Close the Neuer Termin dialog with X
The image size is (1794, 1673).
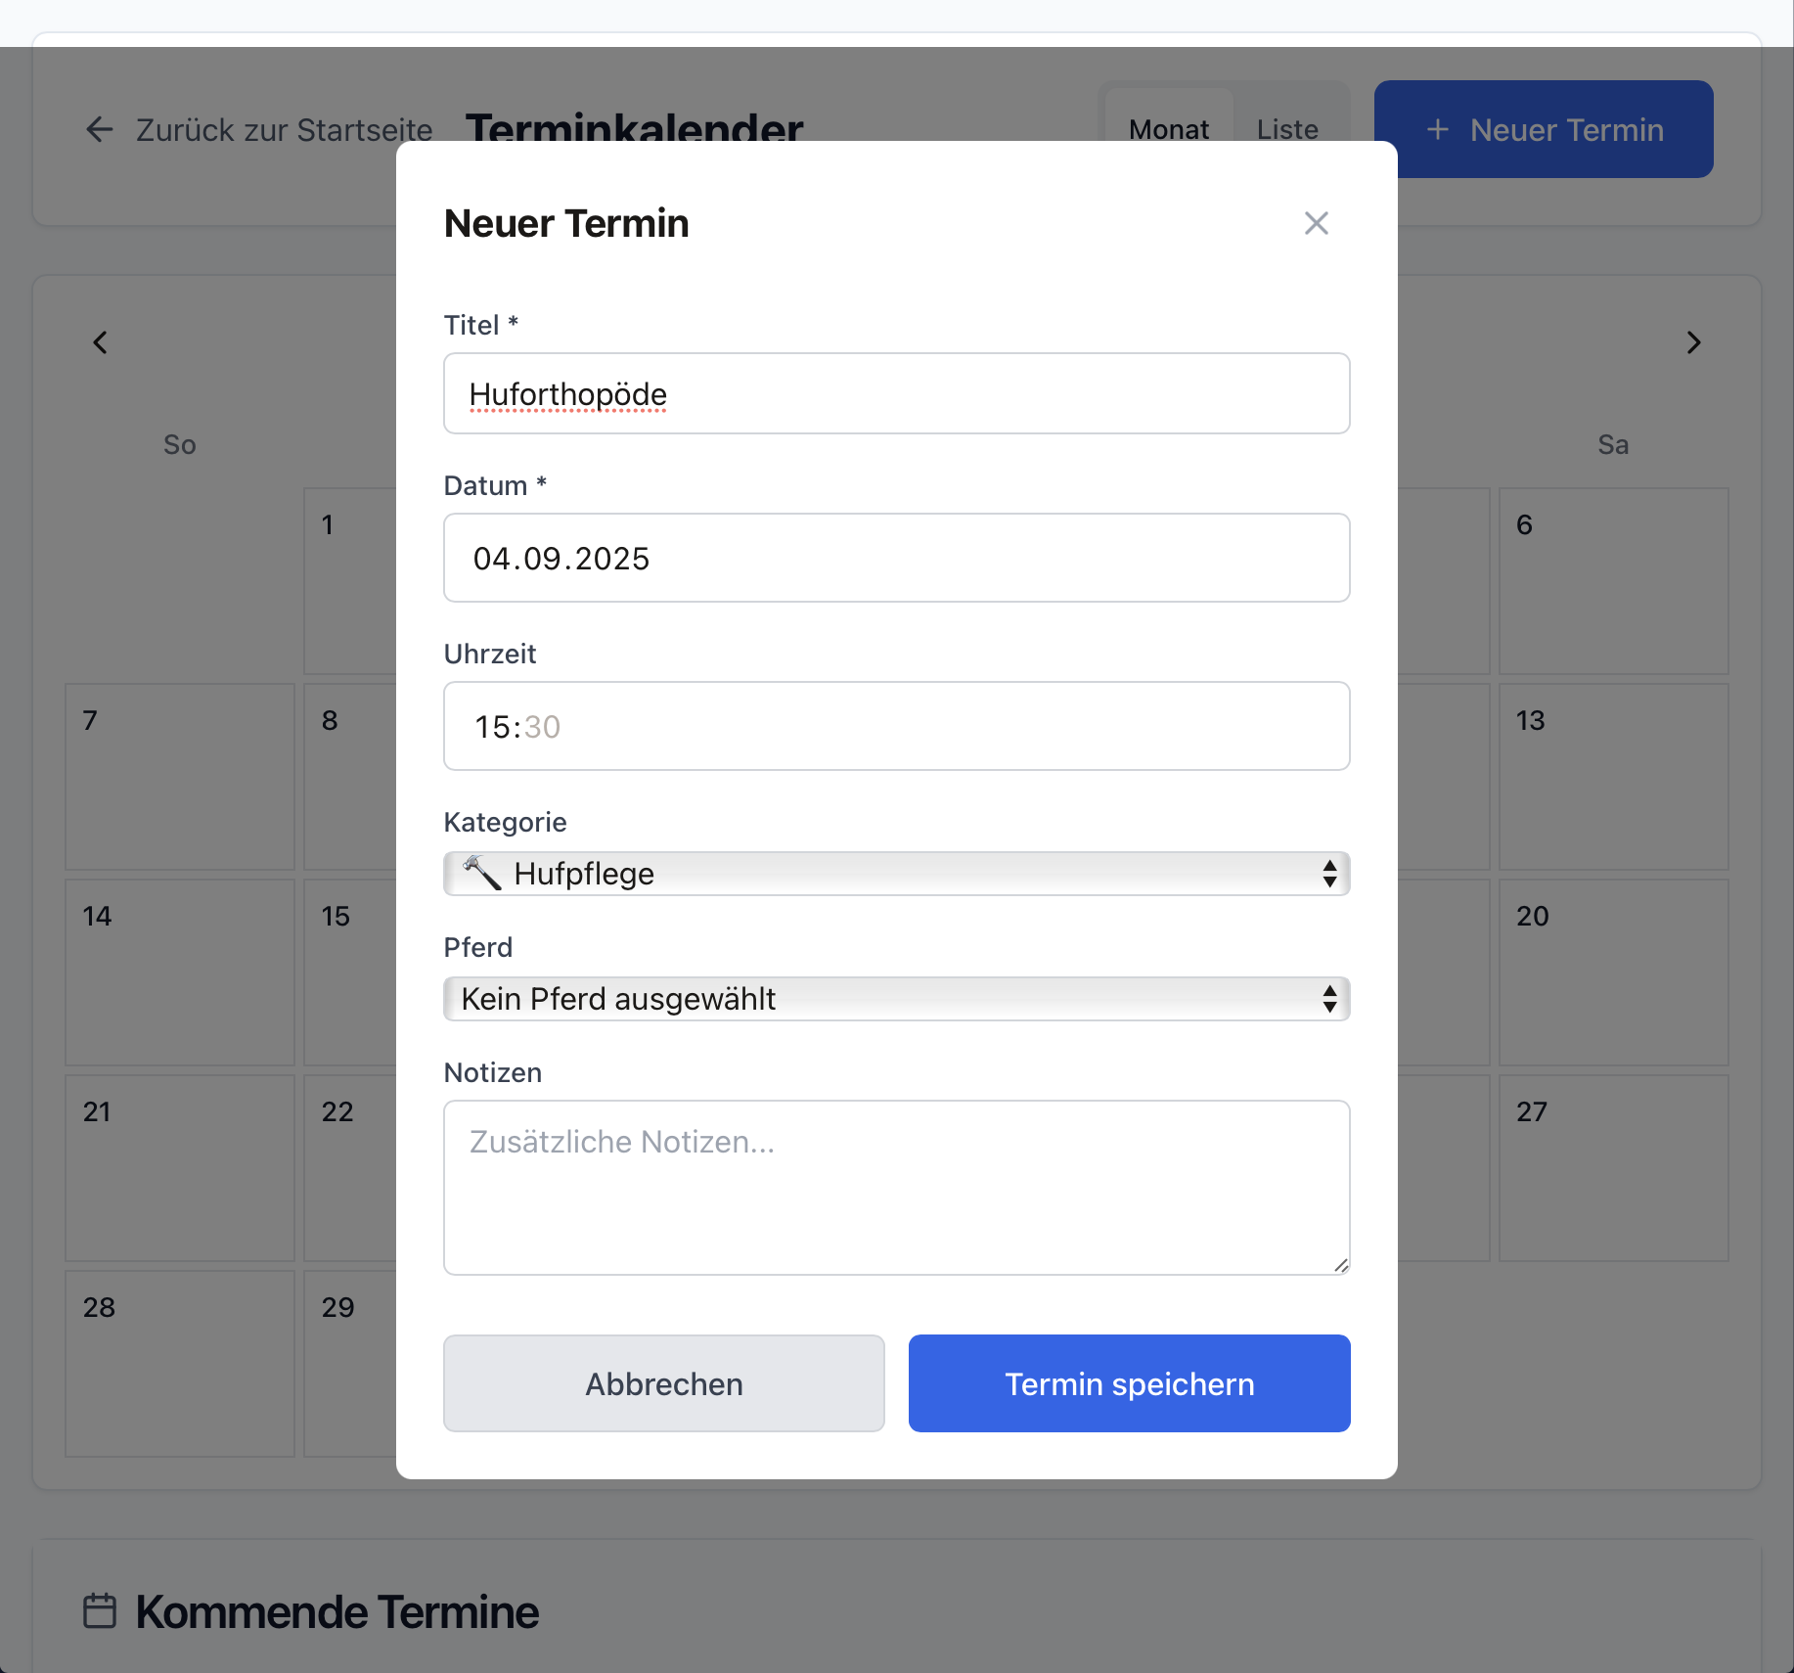click(1316, 224)
